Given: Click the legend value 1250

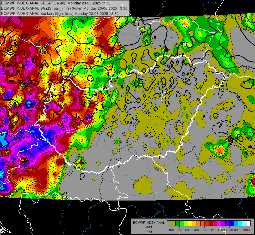Looking at the screenshot, I should coord(213,230).
